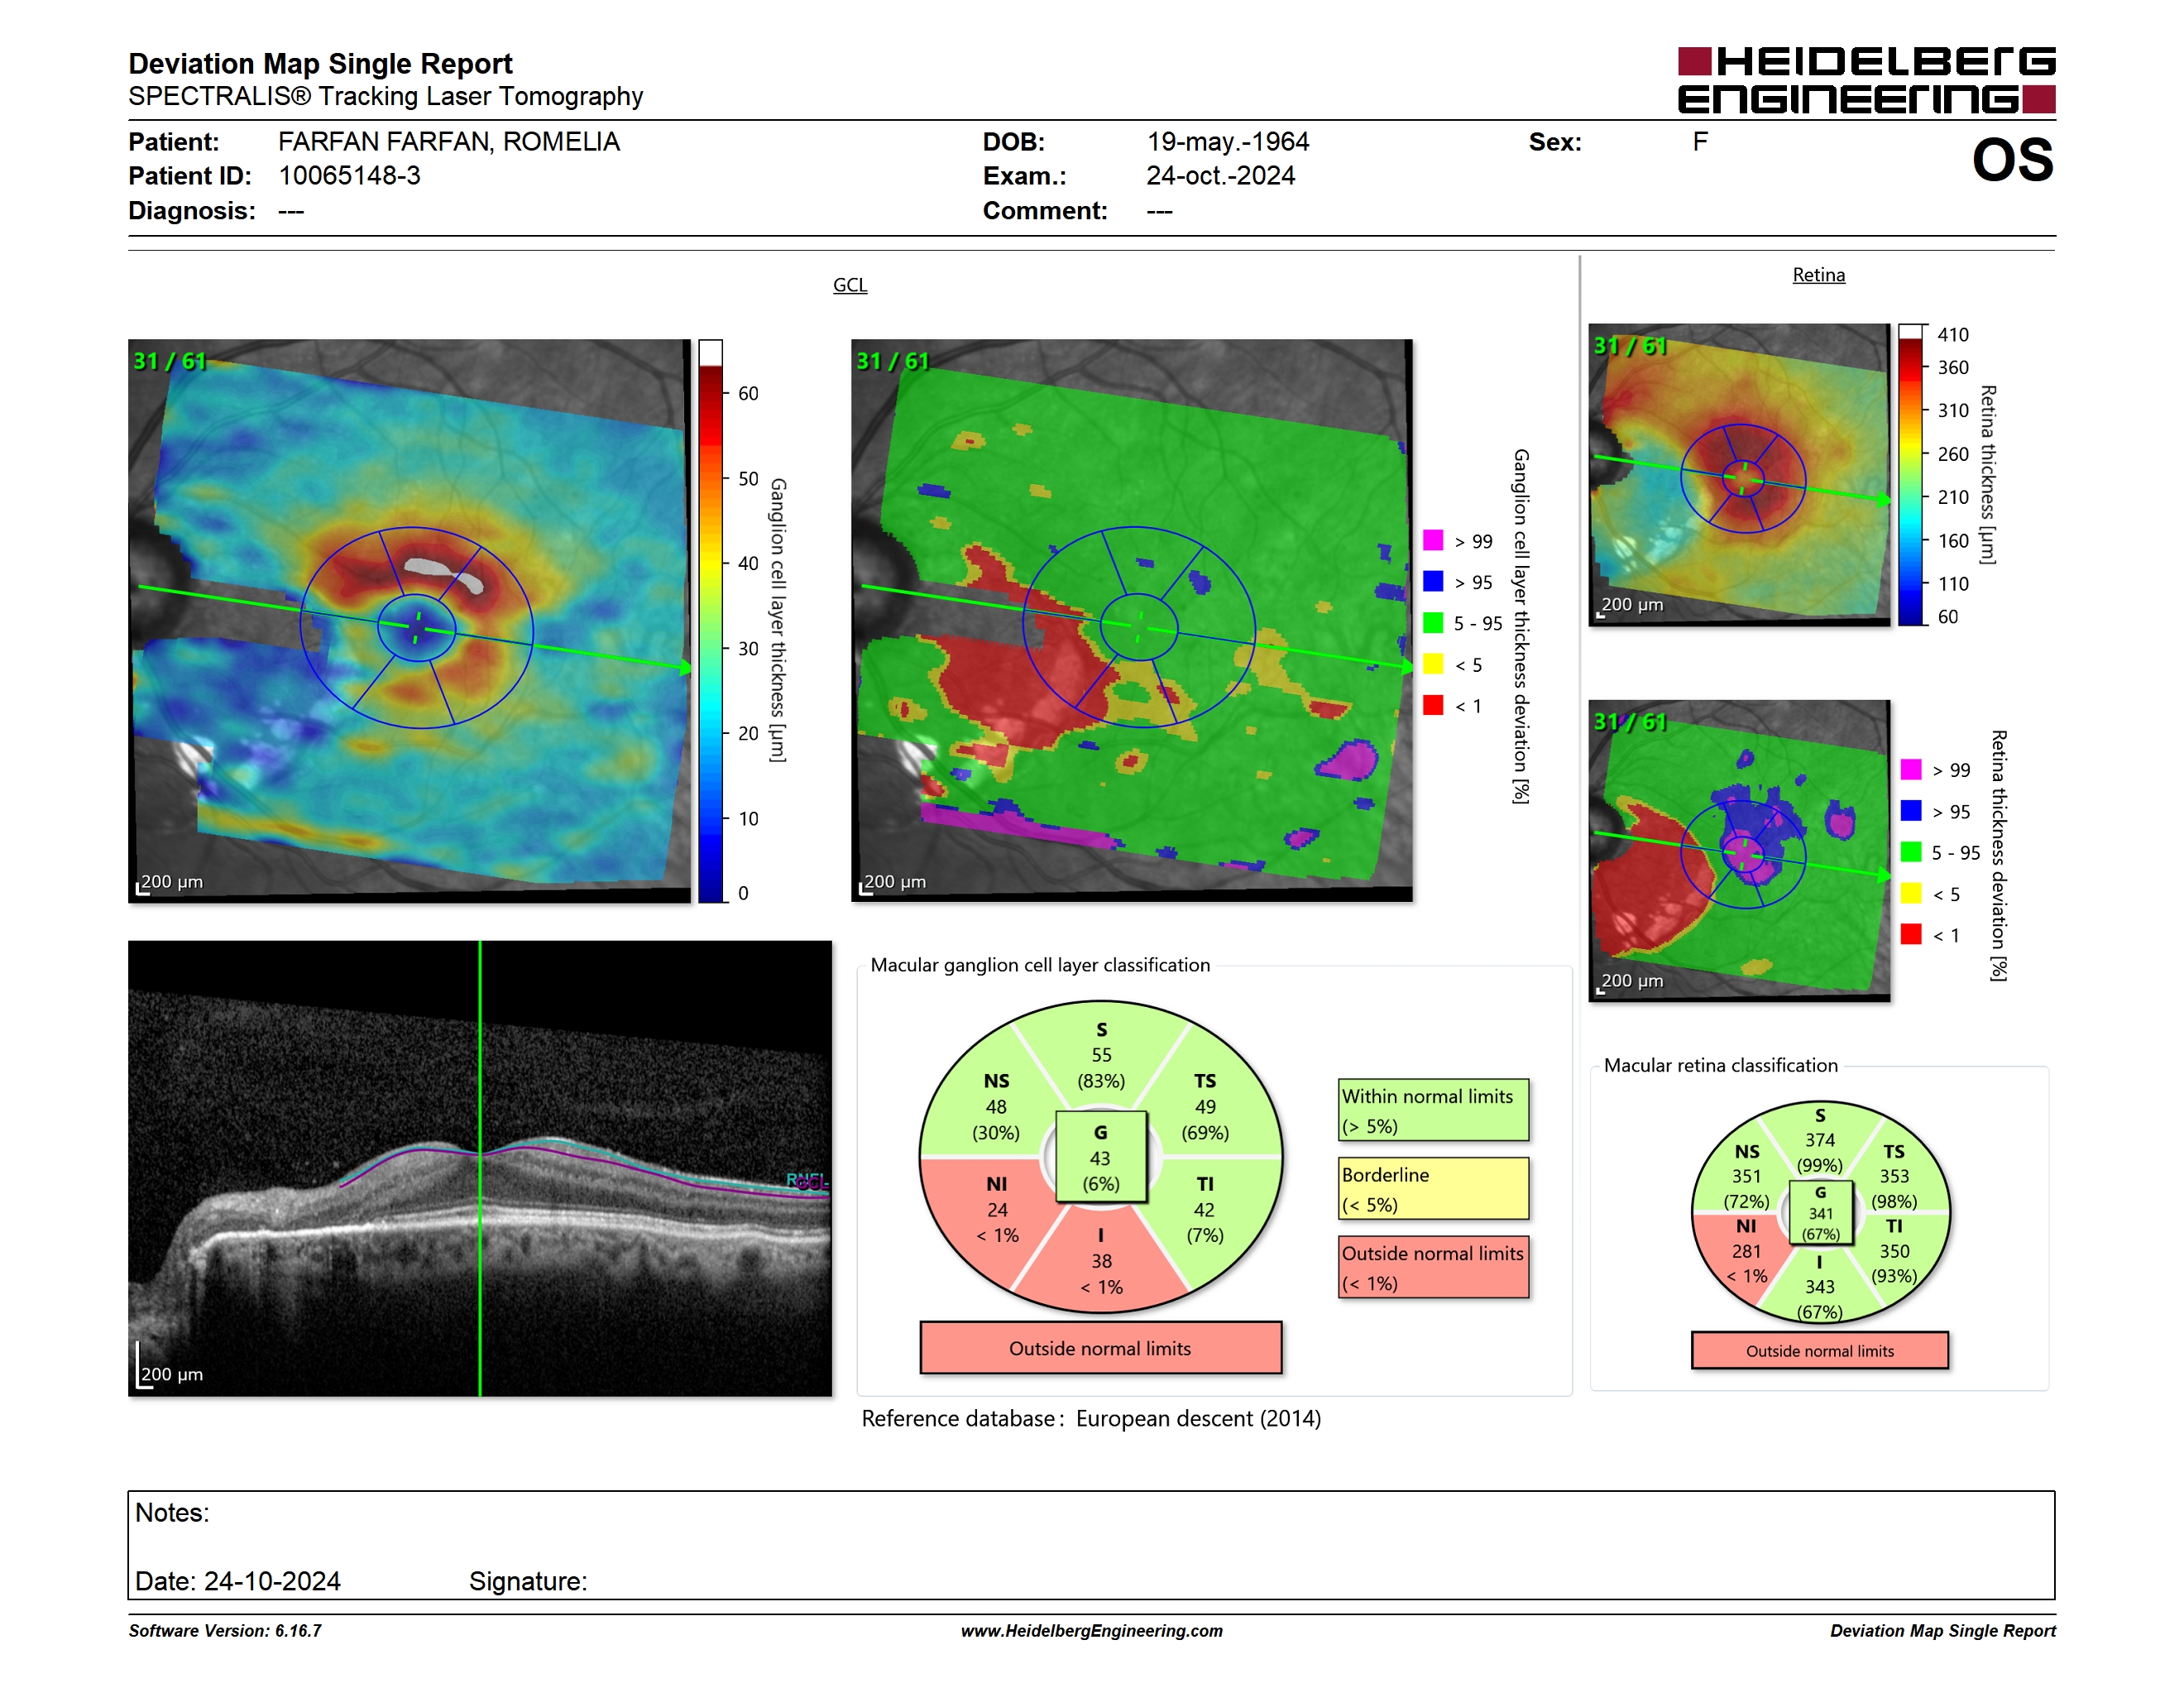Click the retina sector TS value 353

(1894, 1176)
